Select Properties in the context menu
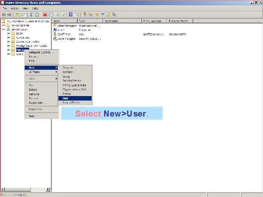Screen dimensions: 263x197 41,110
